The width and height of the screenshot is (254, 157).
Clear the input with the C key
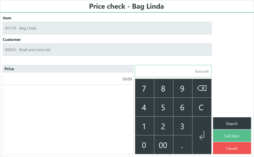click(202, 107)
